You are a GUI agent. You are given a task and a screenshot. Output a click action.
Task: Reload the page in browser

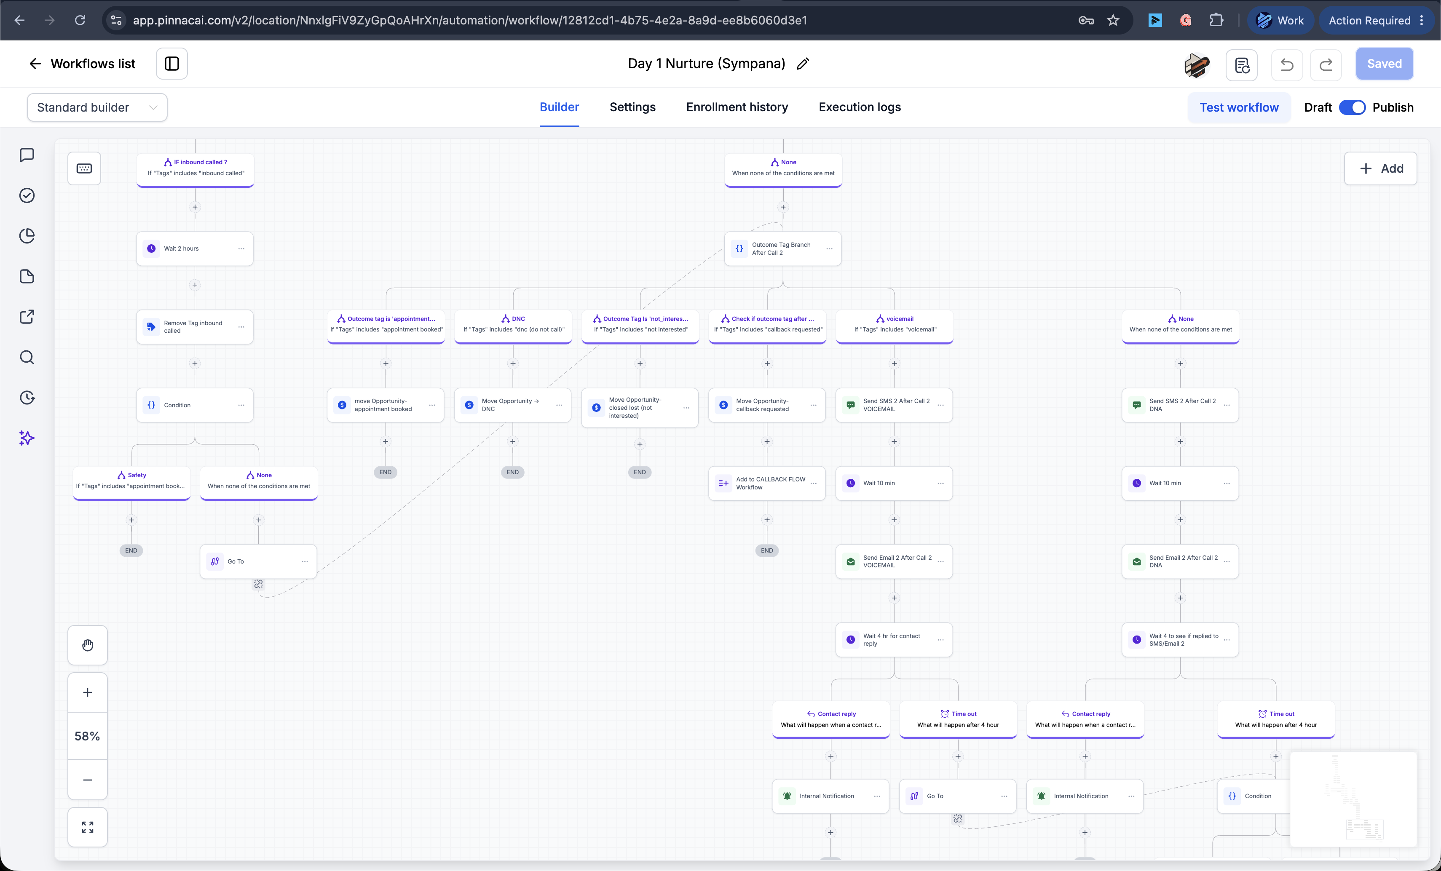coord(80,21)
